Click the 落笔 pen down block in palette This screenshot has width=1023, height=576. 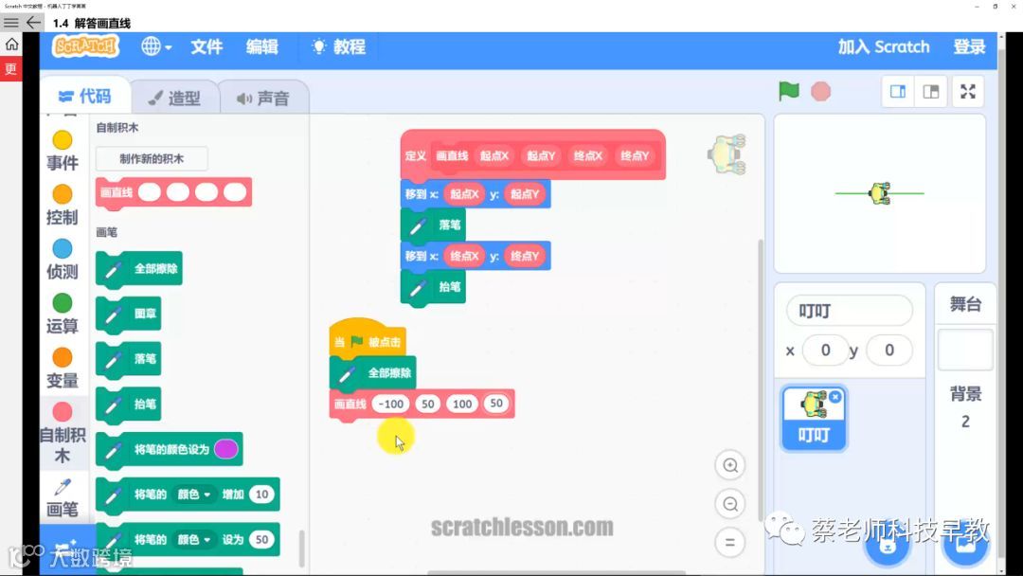[129, 359]
